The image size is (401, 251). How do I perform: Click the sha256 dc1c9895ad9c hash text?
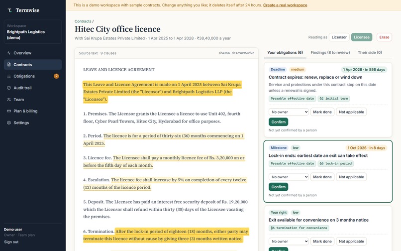[236, 53]
